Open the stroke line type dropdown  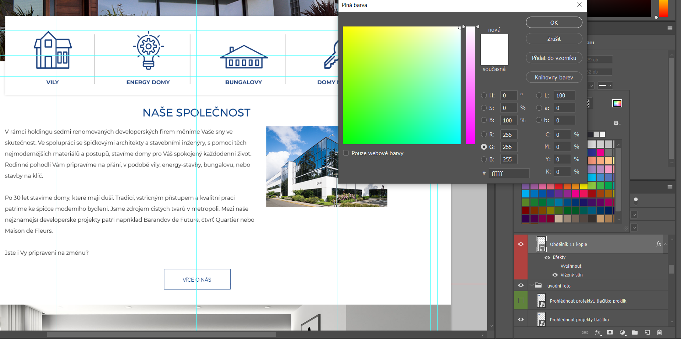click(x=605, y=86)
